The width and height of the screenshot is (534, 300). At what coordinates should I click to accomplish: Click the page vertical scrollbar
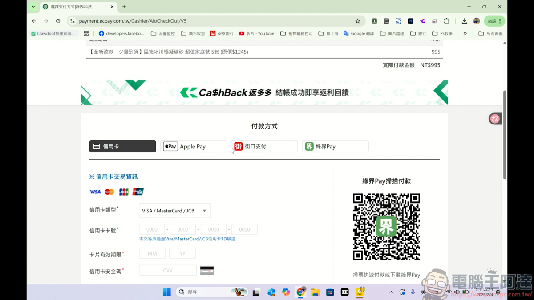(x=505, y=135)
